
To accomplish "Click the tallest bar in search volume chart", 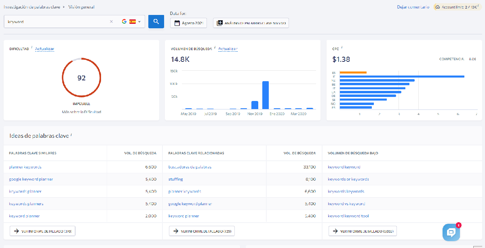I will click(x=266, y=95).
